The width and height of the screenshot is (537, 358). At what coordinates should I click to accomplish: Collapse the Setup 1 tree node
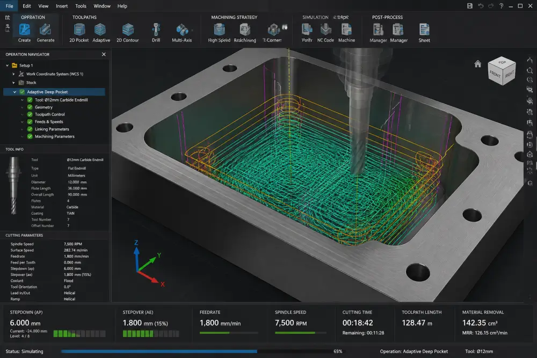coord(7,65)
